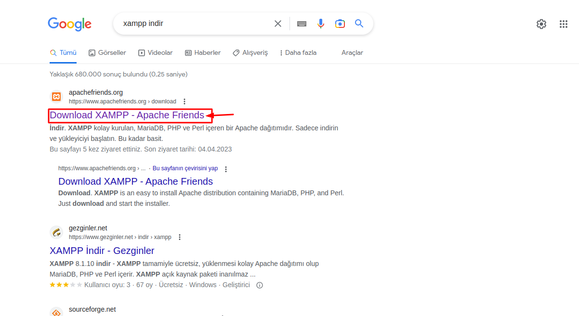Click the star rating on Gezginler result
Image resolution: width=579 pixels, height=316 pixels.
click(x=66, y=285)
